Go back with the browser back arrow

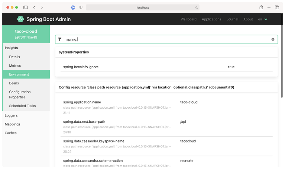tap(35, 7)
